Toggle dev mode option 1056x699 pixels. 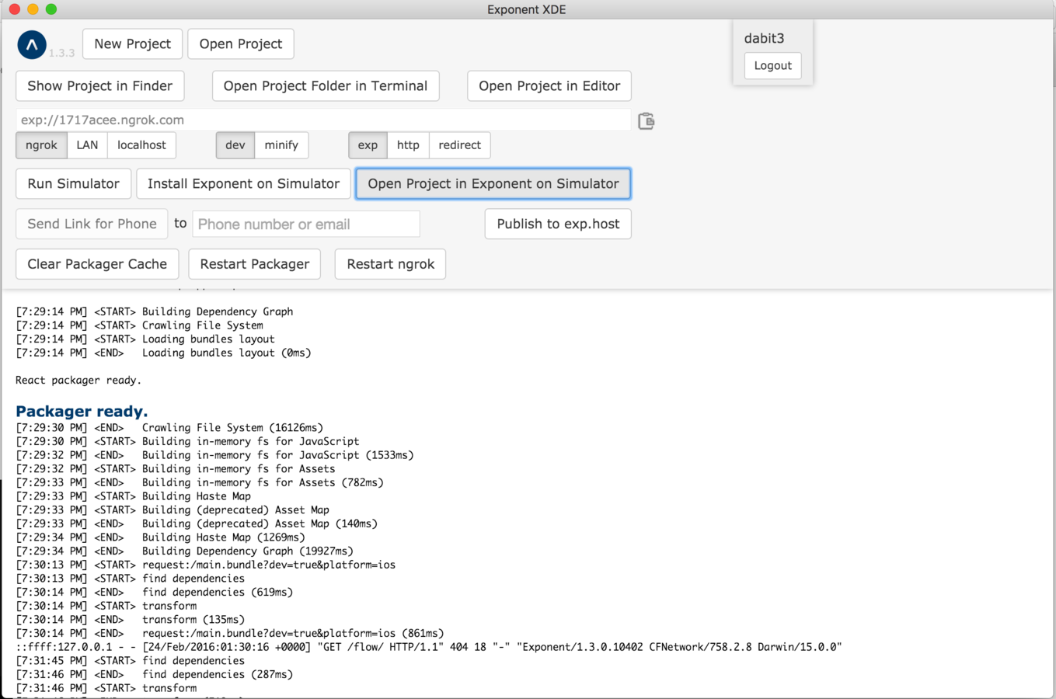235,144
